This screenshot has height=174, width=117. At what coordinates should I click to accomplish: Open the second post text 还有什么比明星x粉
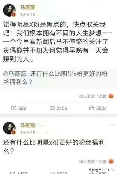[x=54, y=146]
